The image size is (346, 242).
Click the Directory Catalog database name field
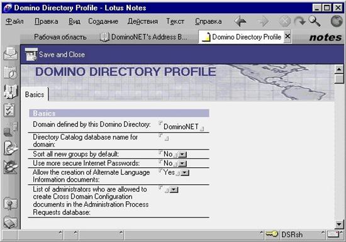pyautogui.click(x=164, y=137)
